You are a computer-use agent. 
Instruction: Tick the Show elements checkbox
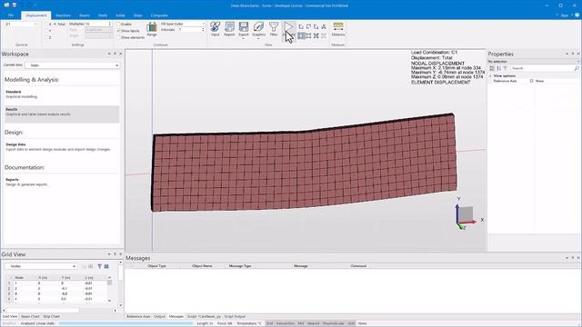[x=118, y=37]
